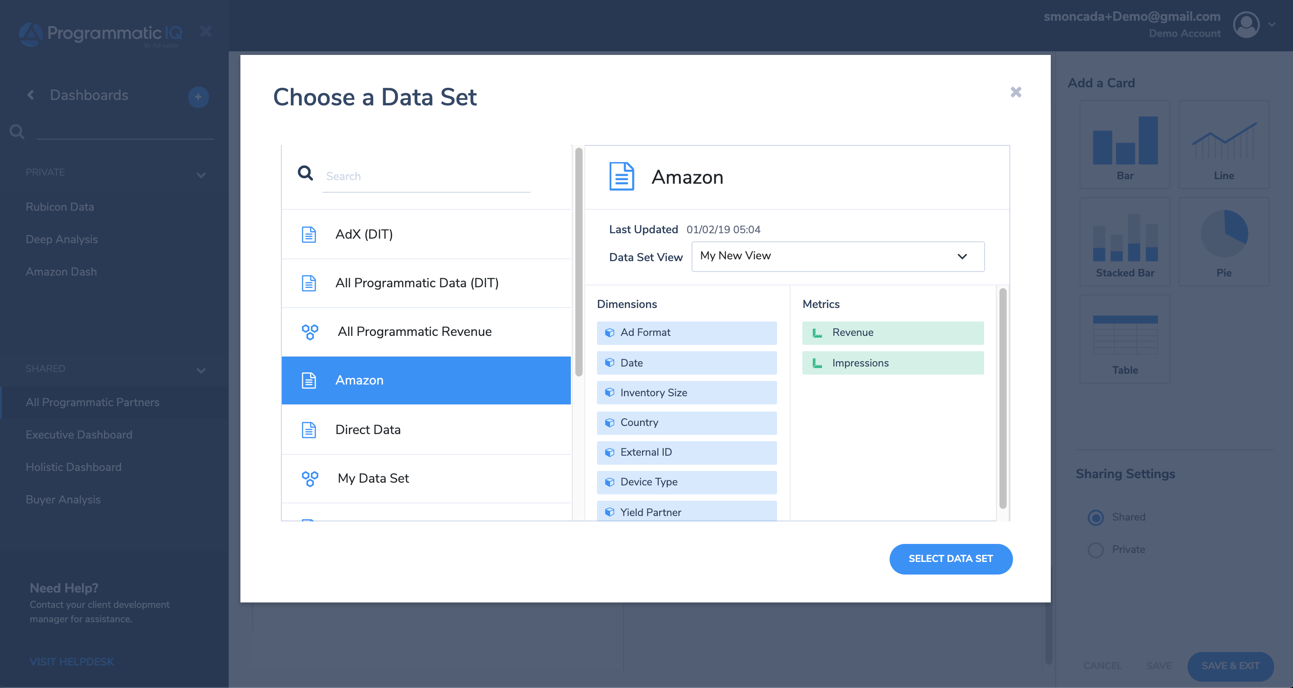Click the External ID cube icon

609,452
